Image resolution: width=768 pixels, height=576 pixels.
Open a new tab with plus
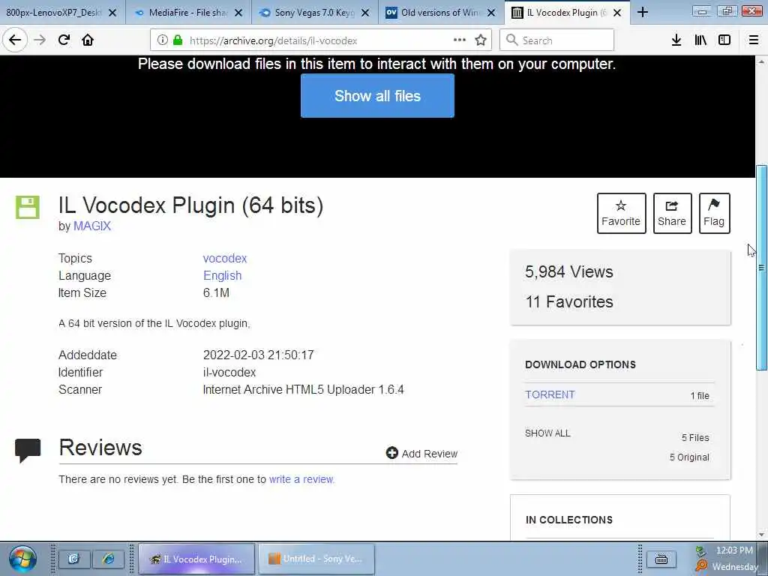[x=643, y=13]
